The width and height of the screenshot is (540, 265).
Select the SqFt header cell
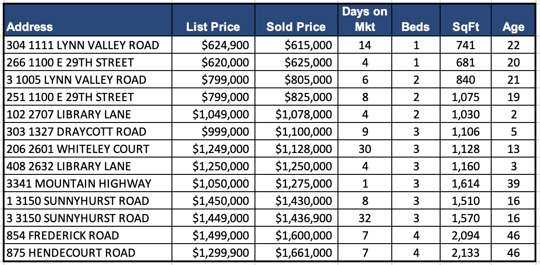point(466,27)
